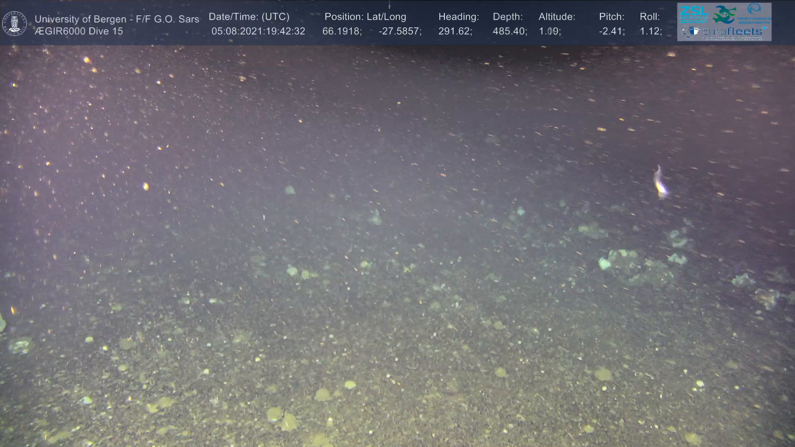Click the Eurofleets ship shield icon
The image size is (795, 447).
point(694,31)
